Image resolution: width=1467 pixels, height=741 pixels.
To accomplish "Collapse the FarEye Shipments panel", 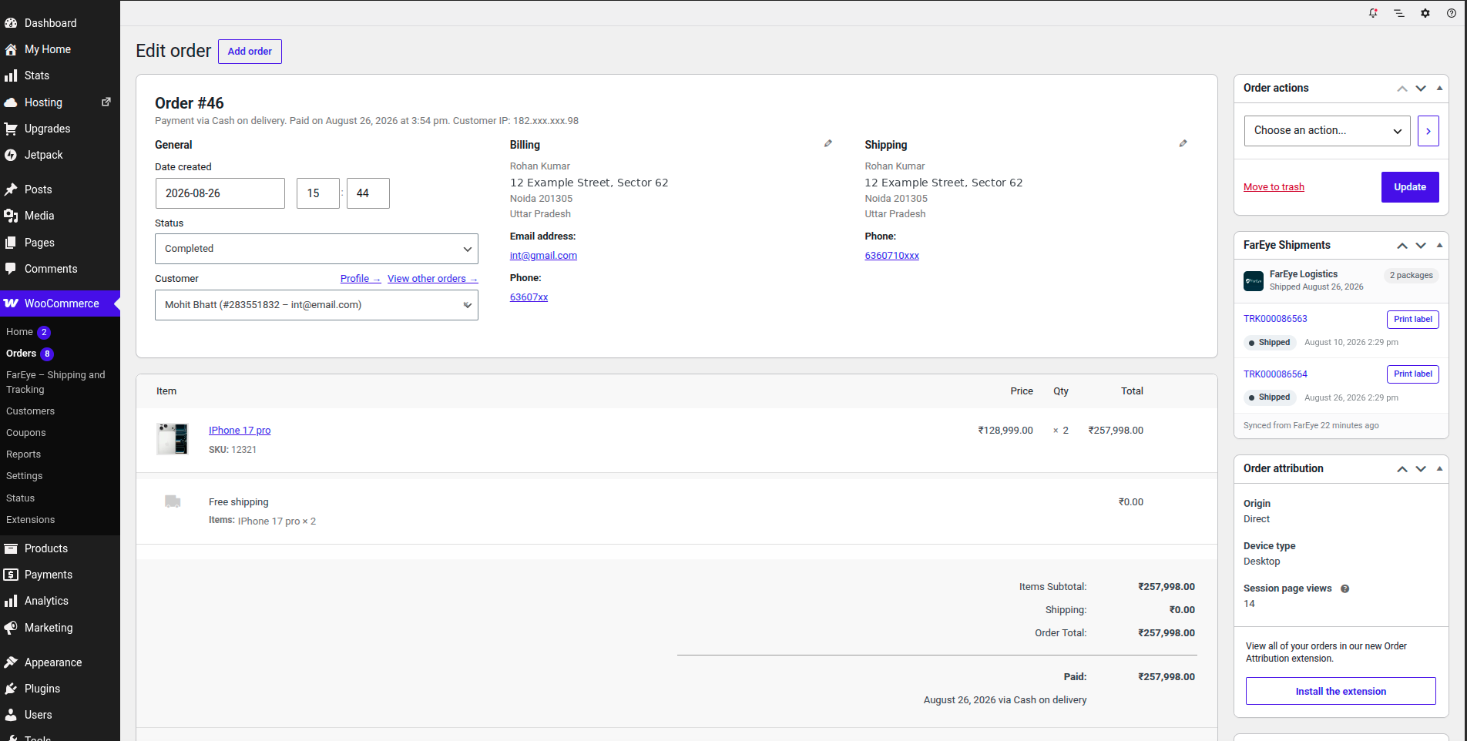I will pos(1439,246).
